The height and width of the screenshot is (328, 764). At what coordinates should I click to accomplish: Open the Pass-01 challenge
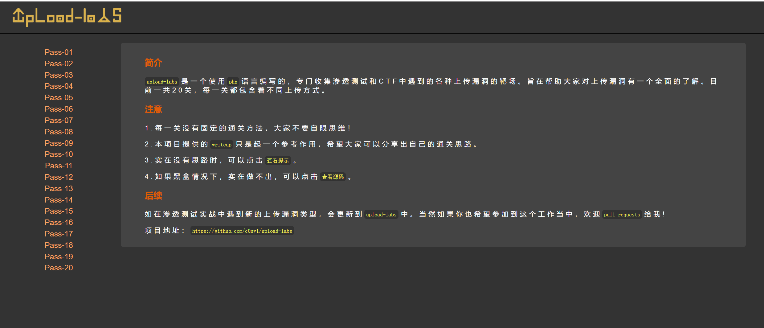[x=59, y=52]
